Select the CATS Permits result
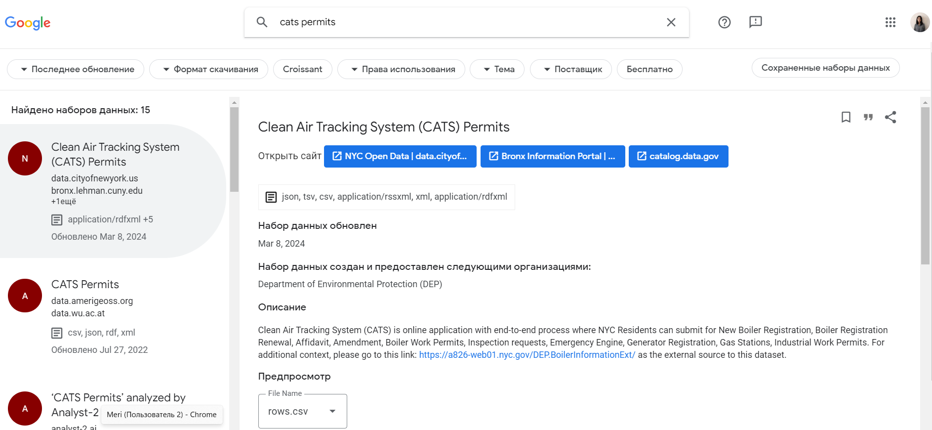Image resolution: width=932 pixels, height=430 pixels. tap(114, 316)
